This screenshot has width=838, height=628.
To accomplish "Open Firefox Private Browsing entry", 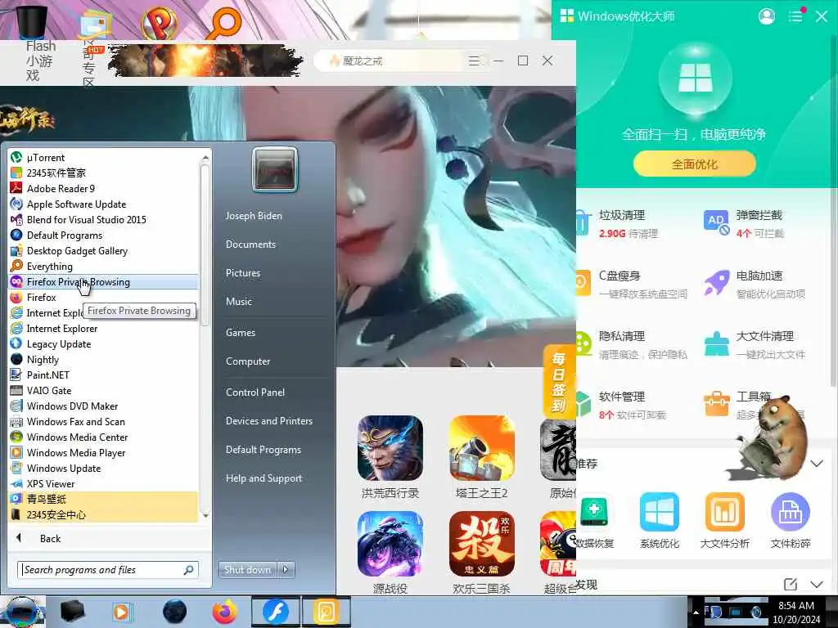I will 103,281.
